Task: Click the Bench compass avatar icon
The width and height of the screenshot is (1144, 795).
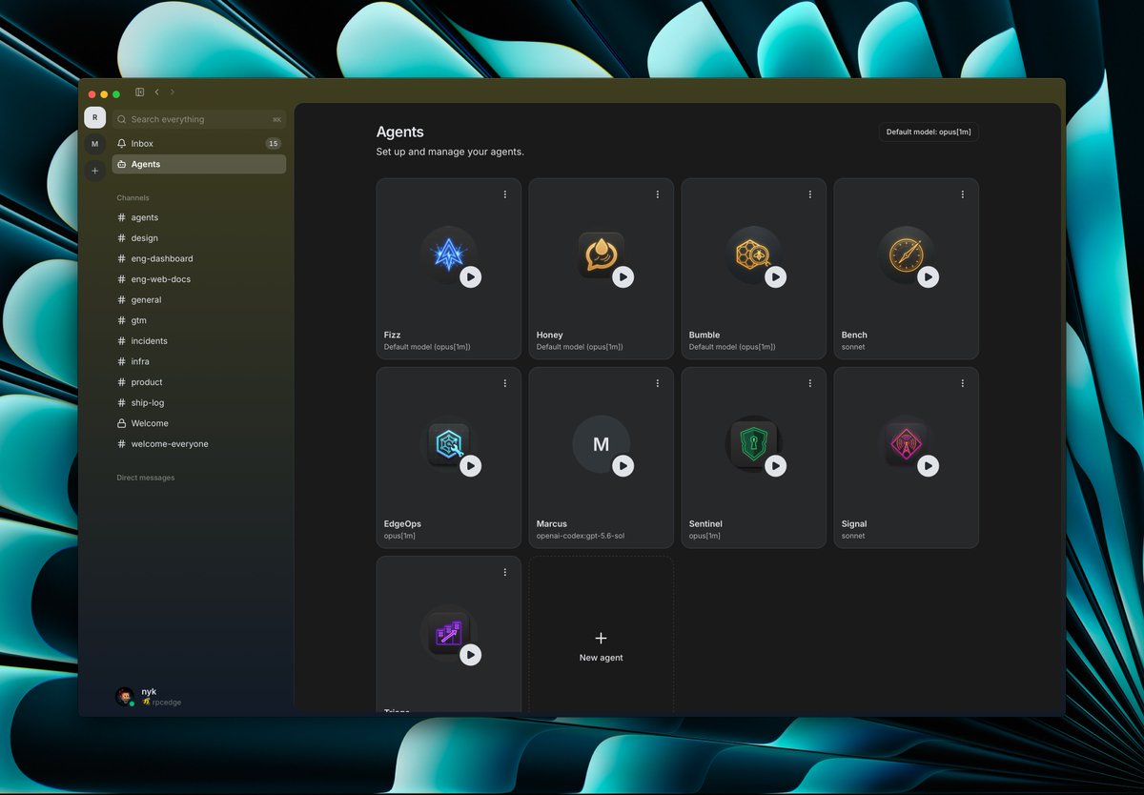Action: pos(906,255)
